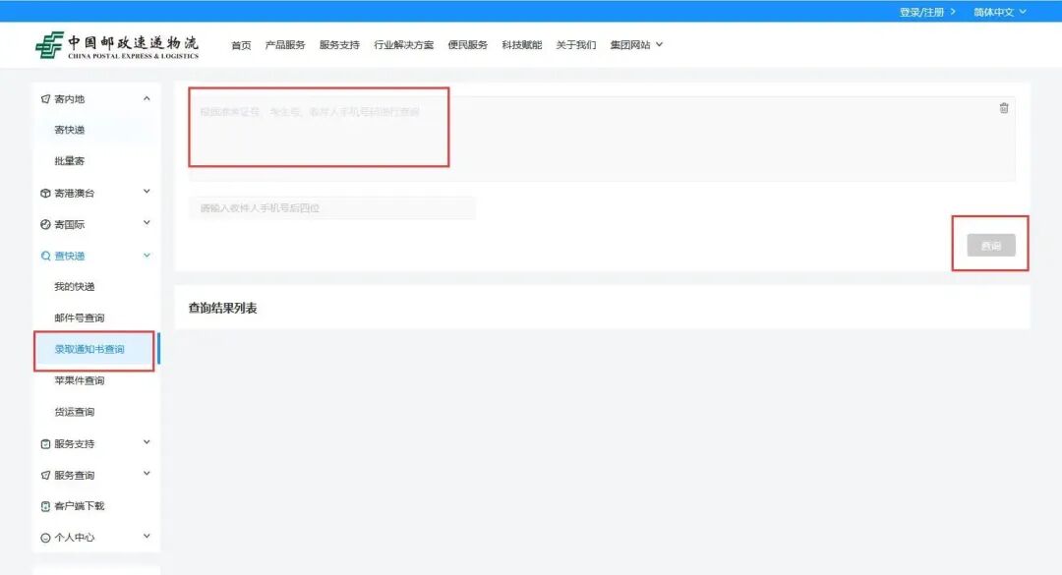Click the recipient phone last-four-digits field
The height and width of the screenshot is (575, 1062).
[332, 208]
